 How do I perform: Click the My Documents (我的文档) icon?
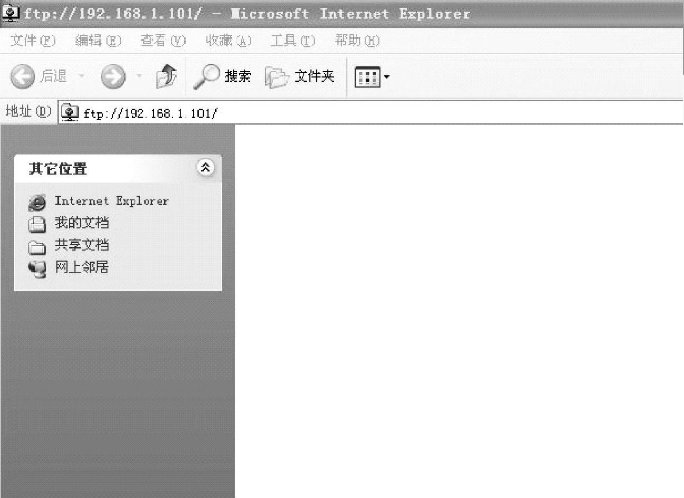coord(37,224)
